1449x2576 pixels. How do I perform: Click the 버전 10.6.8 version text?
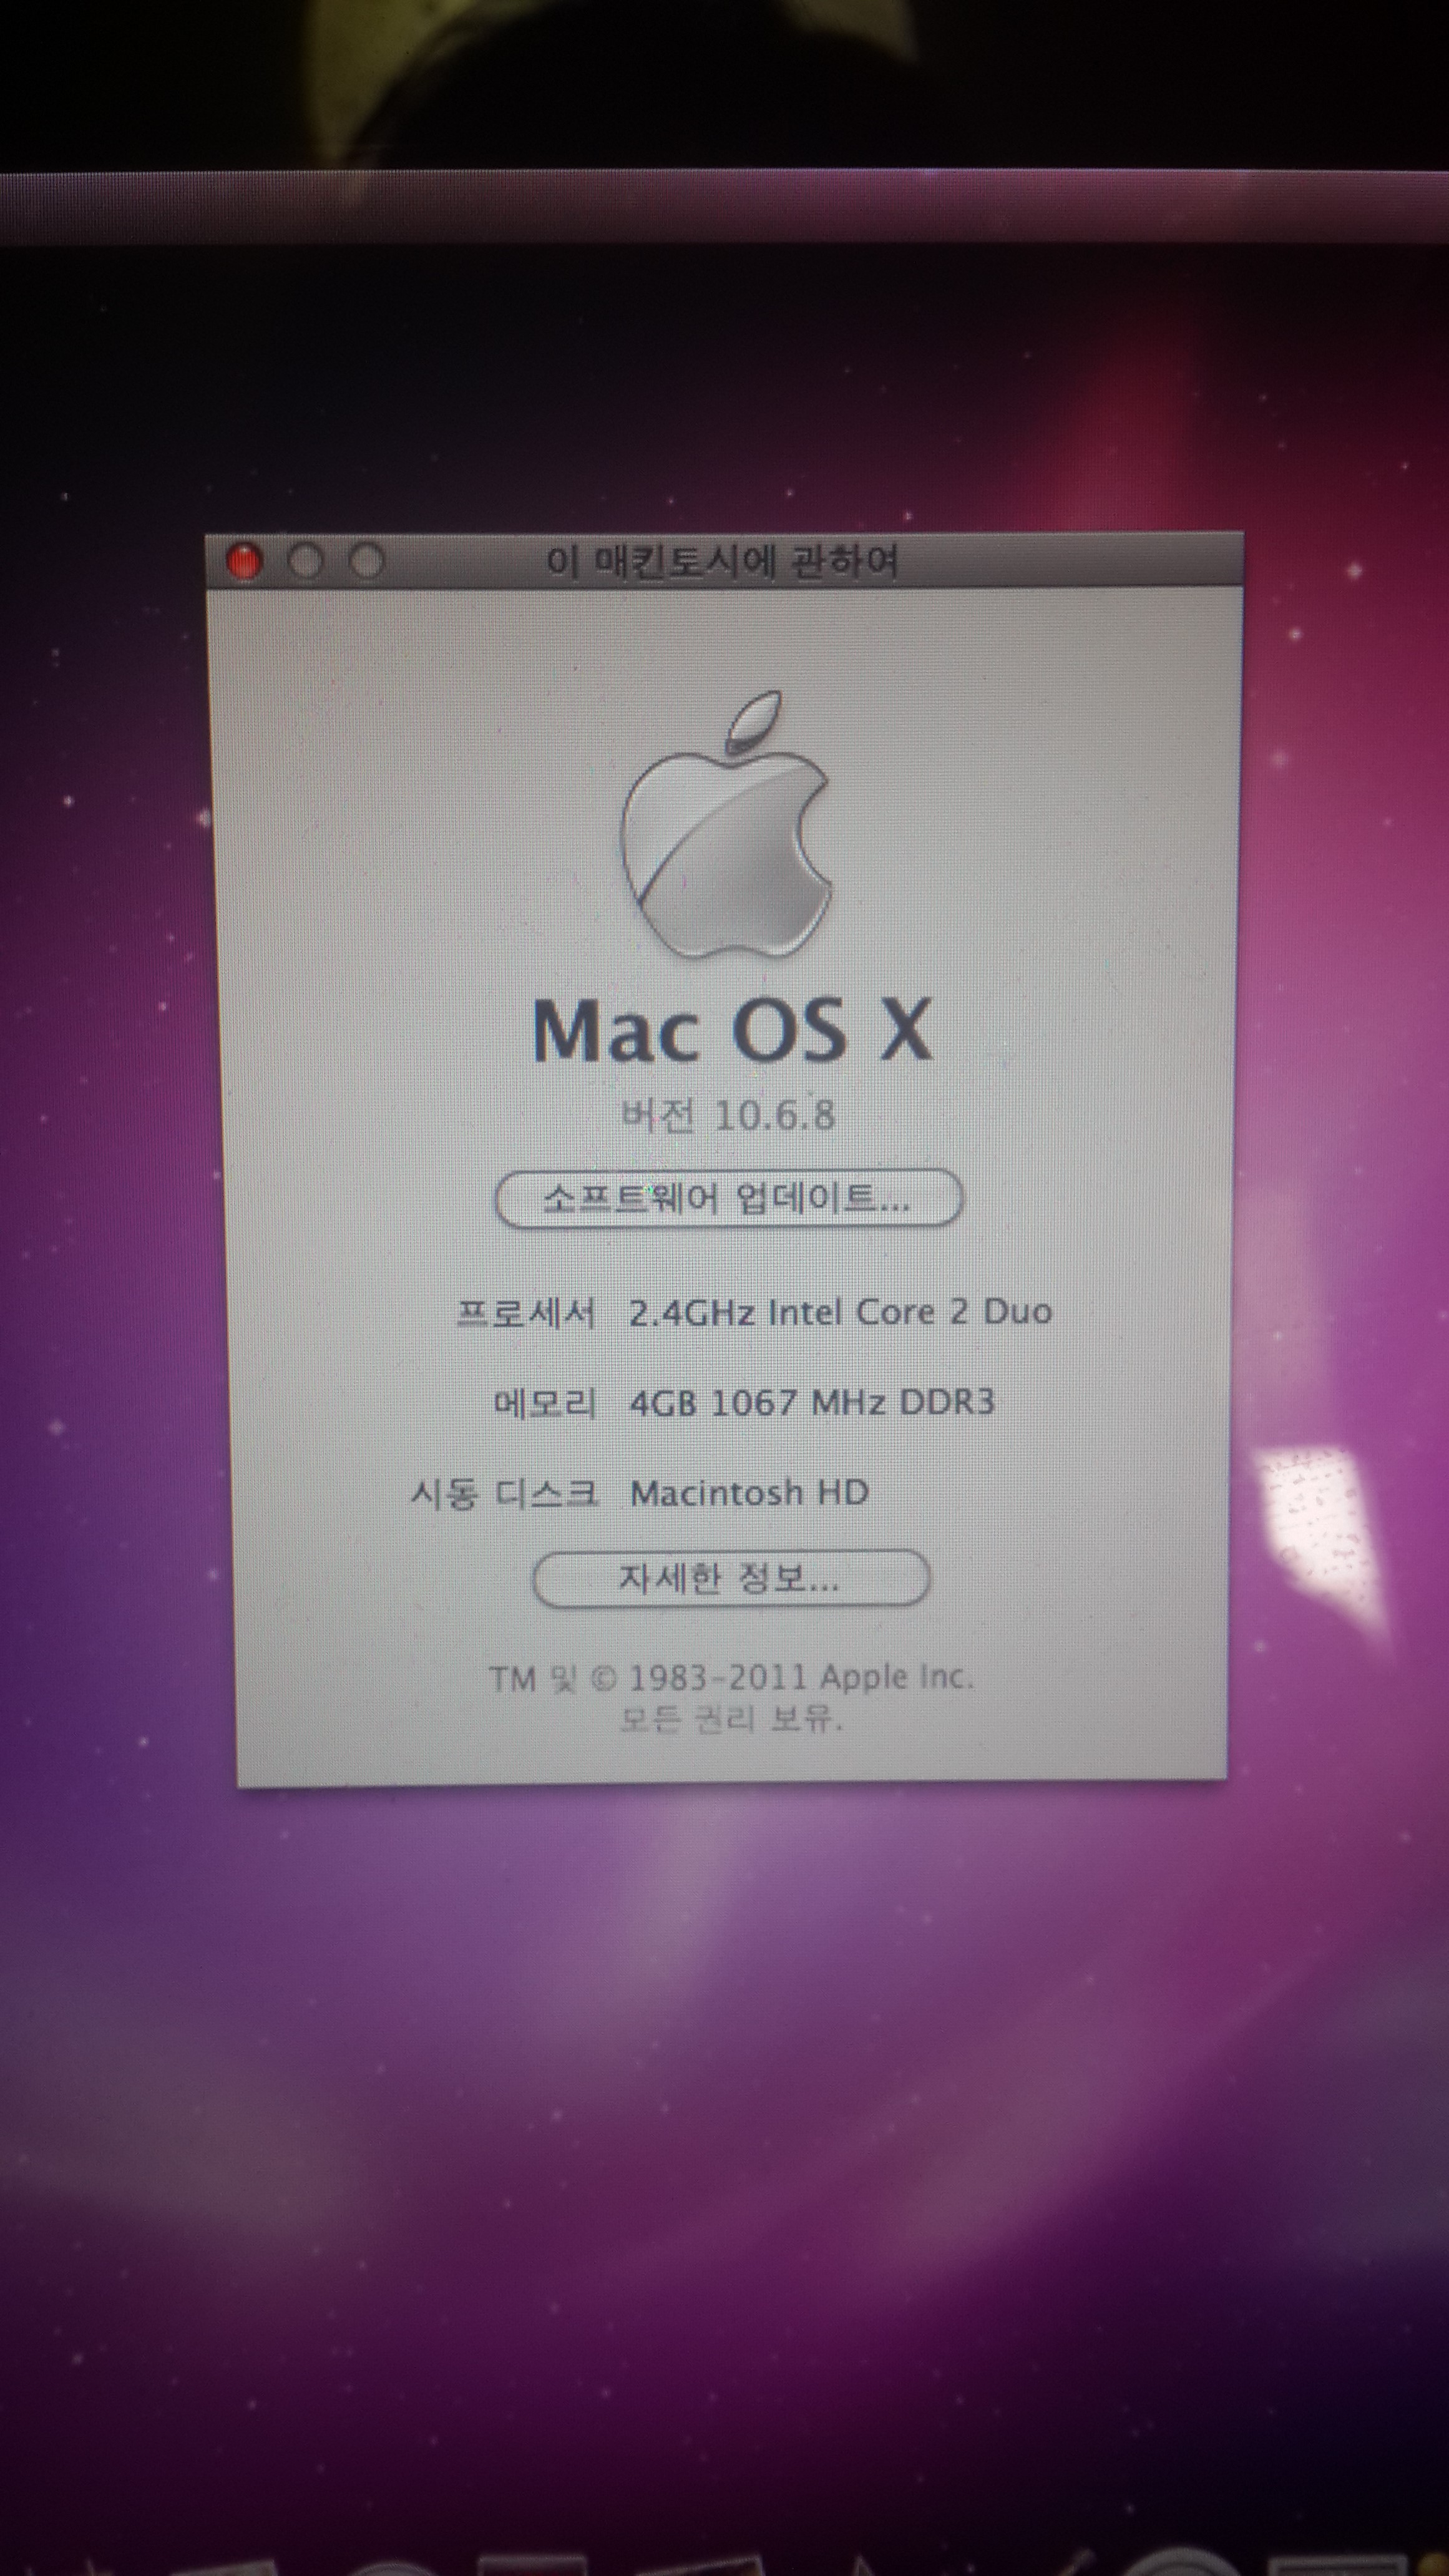728,1114
